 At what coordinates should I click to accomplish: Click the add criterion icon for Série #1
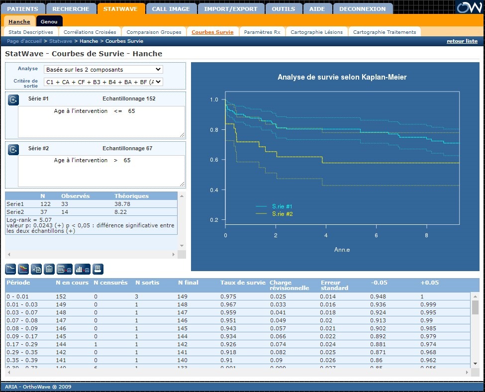13,100
